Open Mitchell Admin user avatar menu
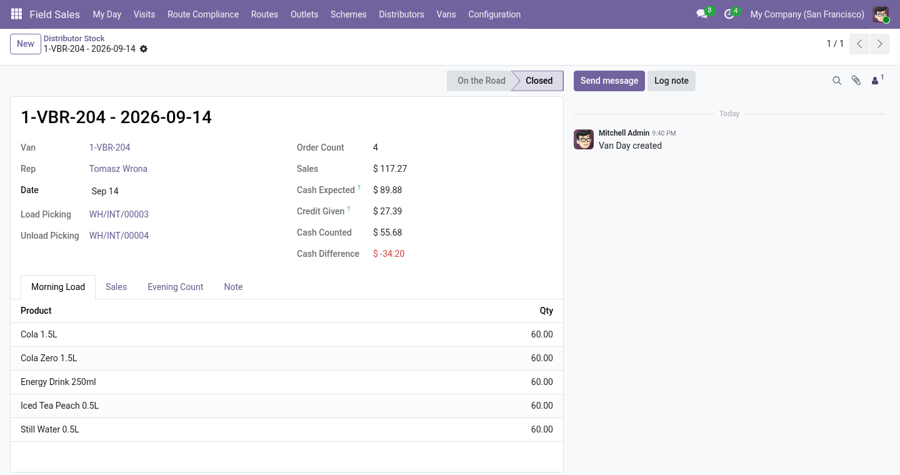 (881, 14)
